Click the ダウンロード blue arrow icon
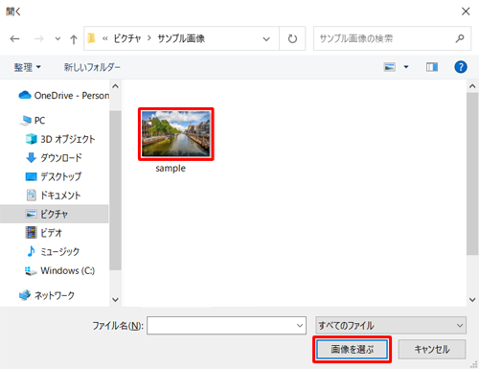Screen dimensions: 479x369 pyautogui.click(x=31, y=158)
